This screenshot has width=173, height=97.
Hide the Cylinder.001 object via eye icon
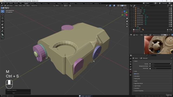click(x=169, y=15)
